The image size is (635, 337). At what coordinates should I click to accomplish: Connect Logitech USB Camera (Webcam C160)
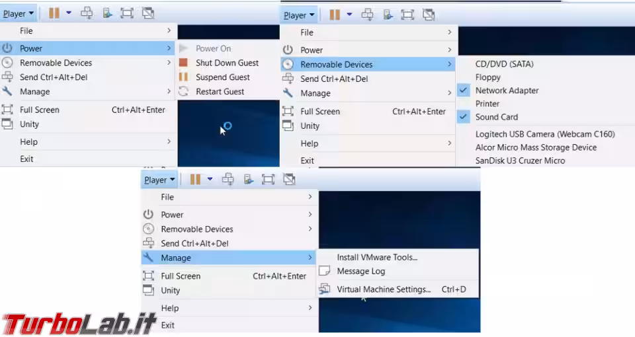point(546,134)
